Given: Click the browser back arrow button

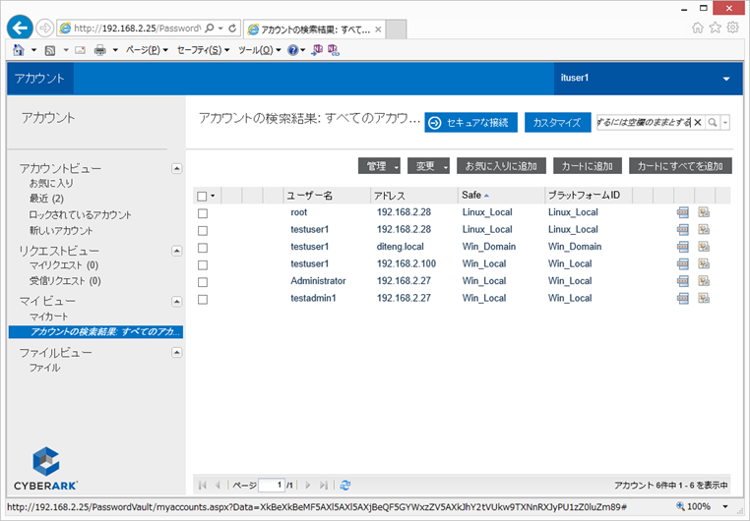Looking at the screenshot, I should click(x=21, y=27).
